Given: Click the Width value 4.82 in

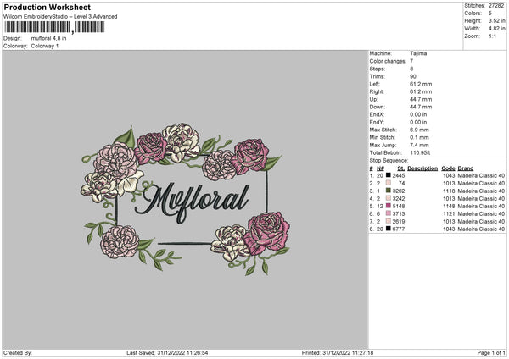Looking at the screenshot, I should click(496, 29).
